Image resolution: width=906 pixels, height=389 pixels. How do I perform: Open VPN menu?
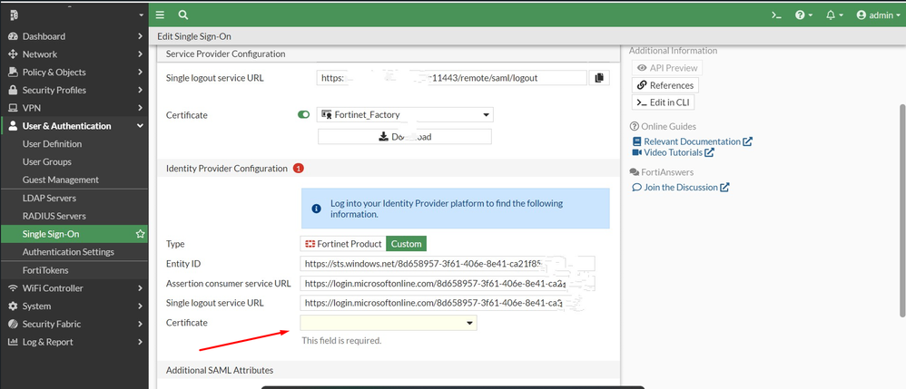(x=74, y=108)
